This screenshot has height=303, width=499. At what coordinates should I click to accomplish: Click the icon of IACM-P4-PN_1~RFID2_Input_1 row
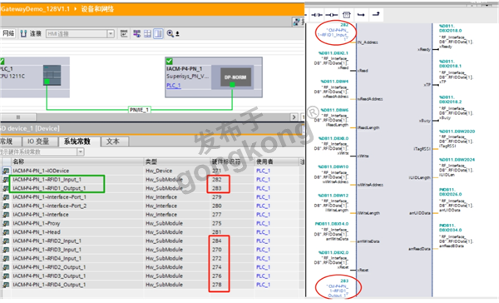tap(6, 241)
